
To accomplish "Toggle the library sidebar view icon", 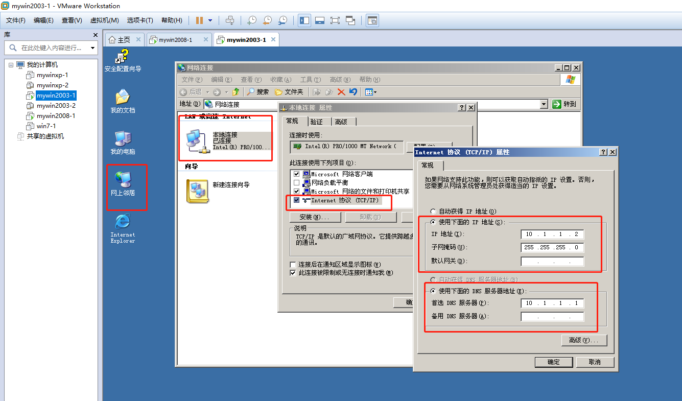I will click(x=304, y=20).
